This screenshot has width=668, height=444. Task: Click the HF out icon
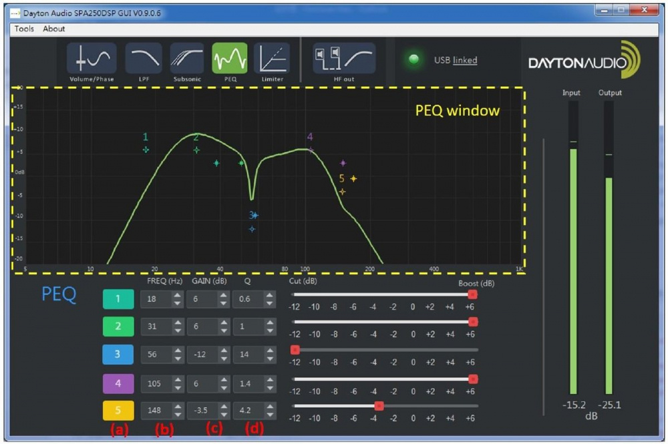pos(344,59)
